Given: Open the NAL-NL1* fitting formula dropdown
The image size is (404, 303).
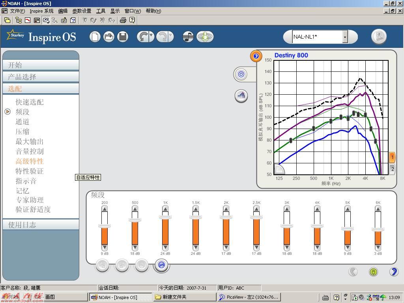Looking at the screenshot, I should pyautogui.click(x=345, y=37).
